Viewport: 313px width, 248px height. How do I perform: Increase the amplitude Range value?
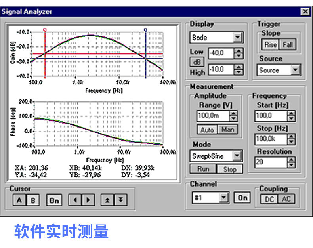pos(233,114)
